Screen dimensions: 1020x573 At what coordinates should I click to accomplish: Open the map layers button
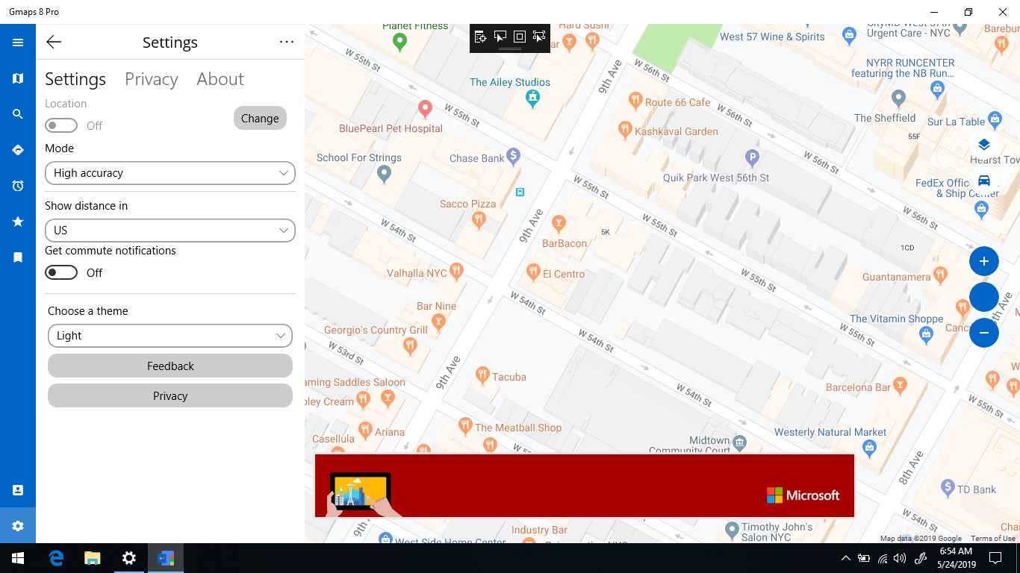(x=983, y=145)
